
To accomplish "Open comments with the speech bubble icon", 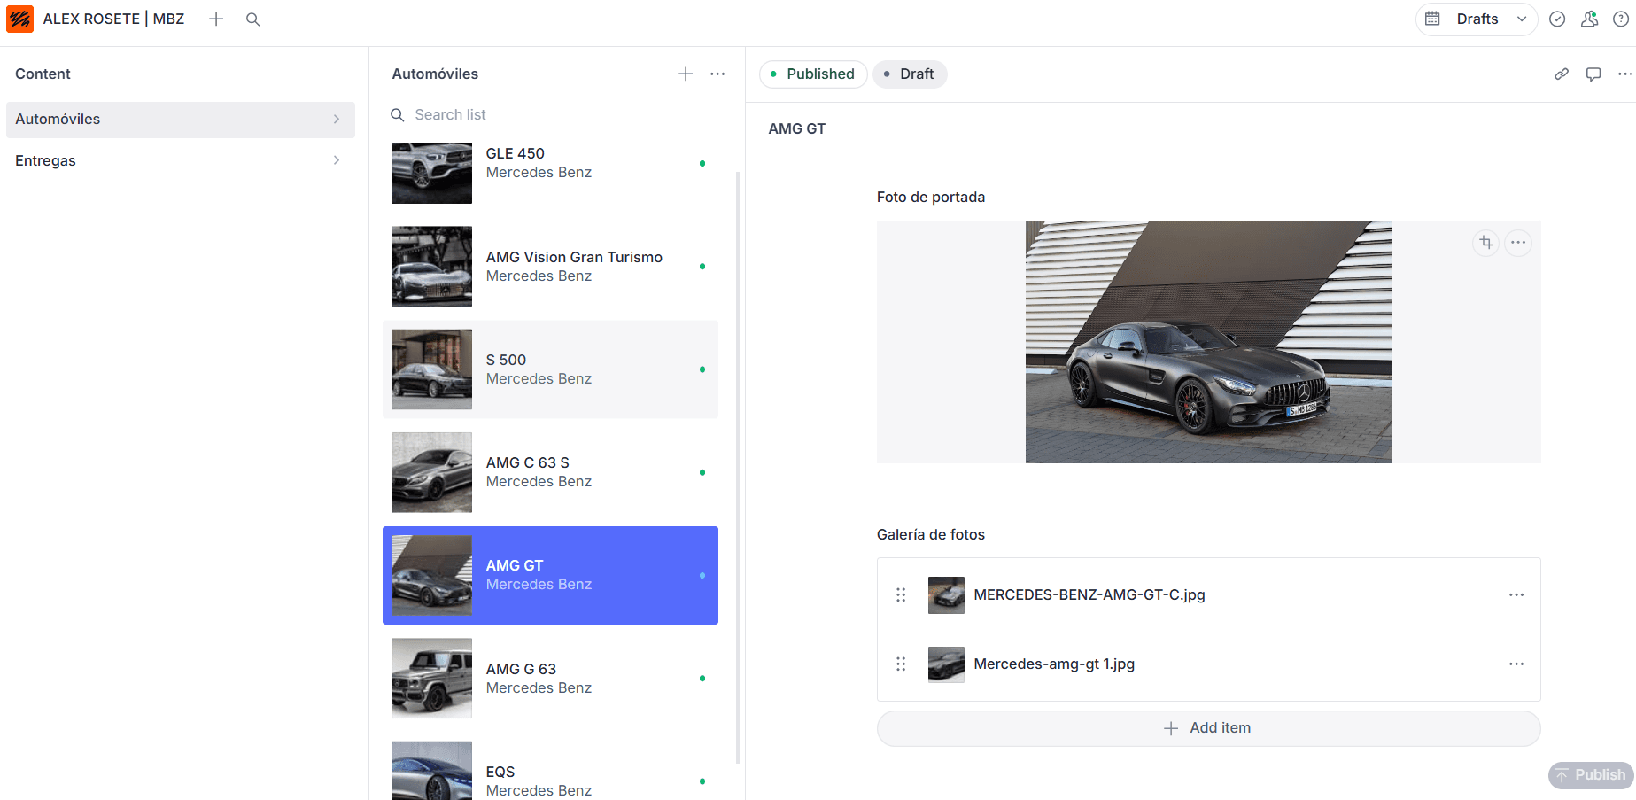I will tap(1593, 74).
